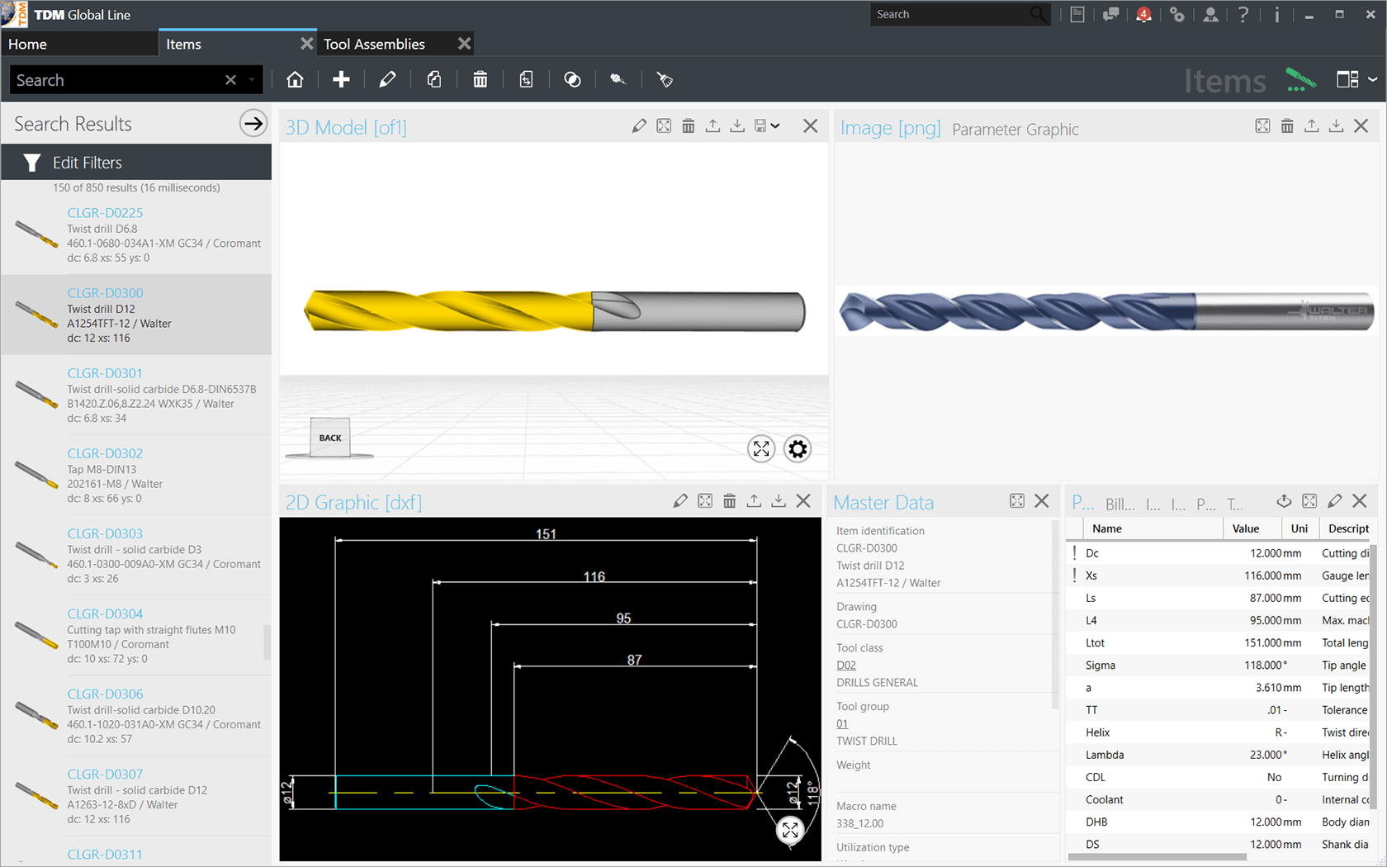Show application info via the i icon
This screenshot has width=1387, height=867.
tap(1276, 14)
